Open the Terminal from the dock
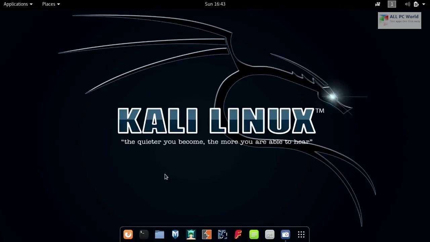The width and height of the screenshot is (430, 242). click(x=144, y=234)
